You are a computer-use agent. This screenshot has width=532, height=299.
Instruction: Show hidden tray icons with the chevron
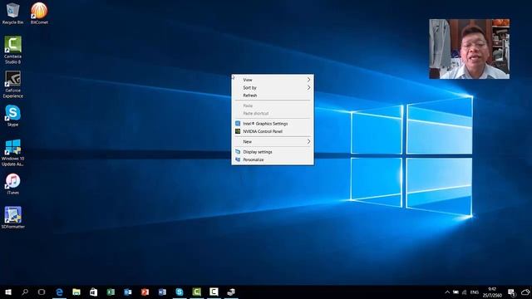coord(447,292)
